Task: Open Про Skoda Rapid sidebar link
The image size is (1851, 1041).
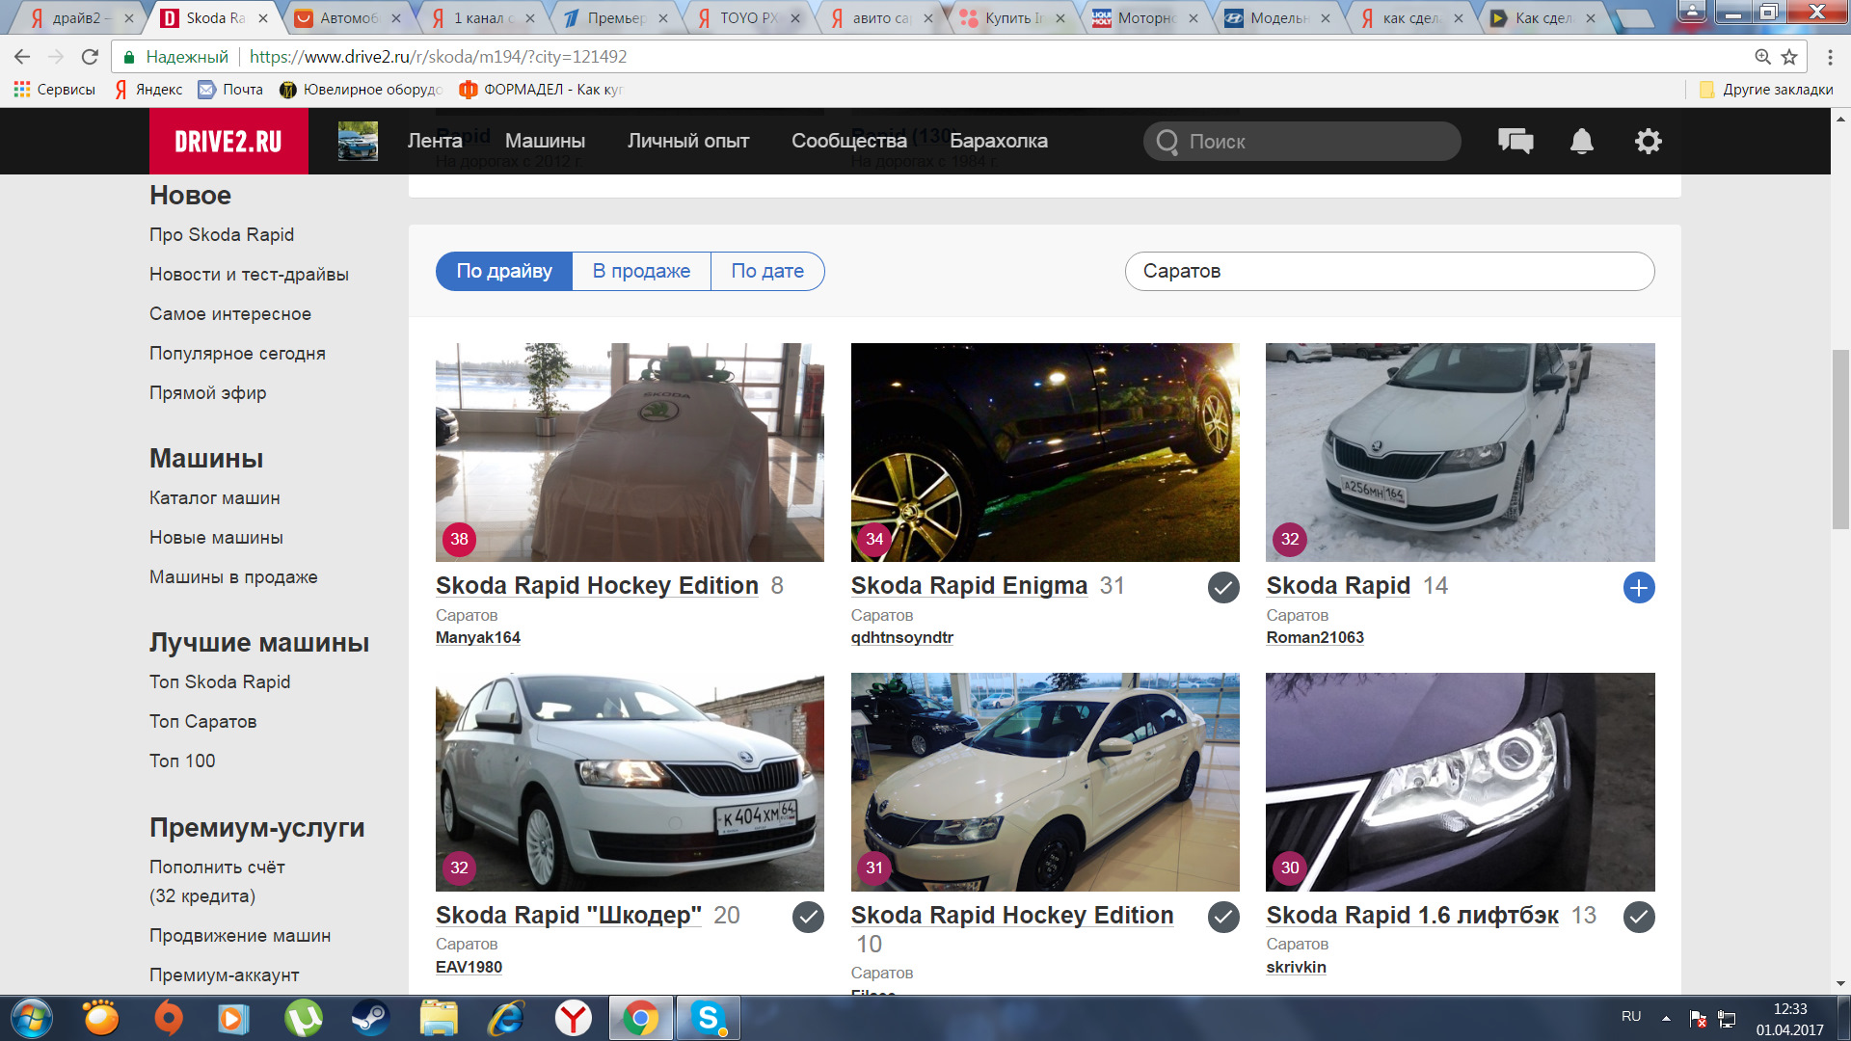Action: point(222,234)
